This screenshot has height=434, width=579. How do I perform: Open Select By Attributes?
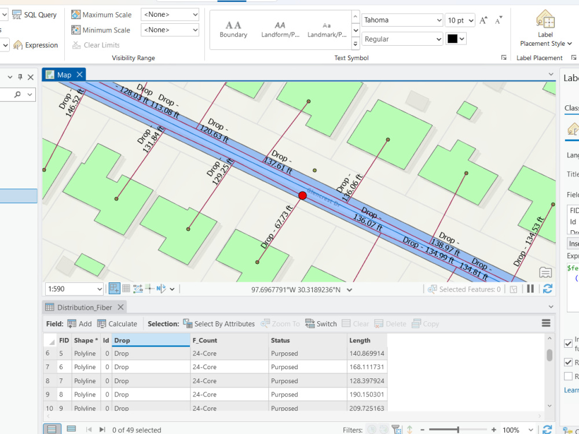pyautogui.click(x=219, y=323)
